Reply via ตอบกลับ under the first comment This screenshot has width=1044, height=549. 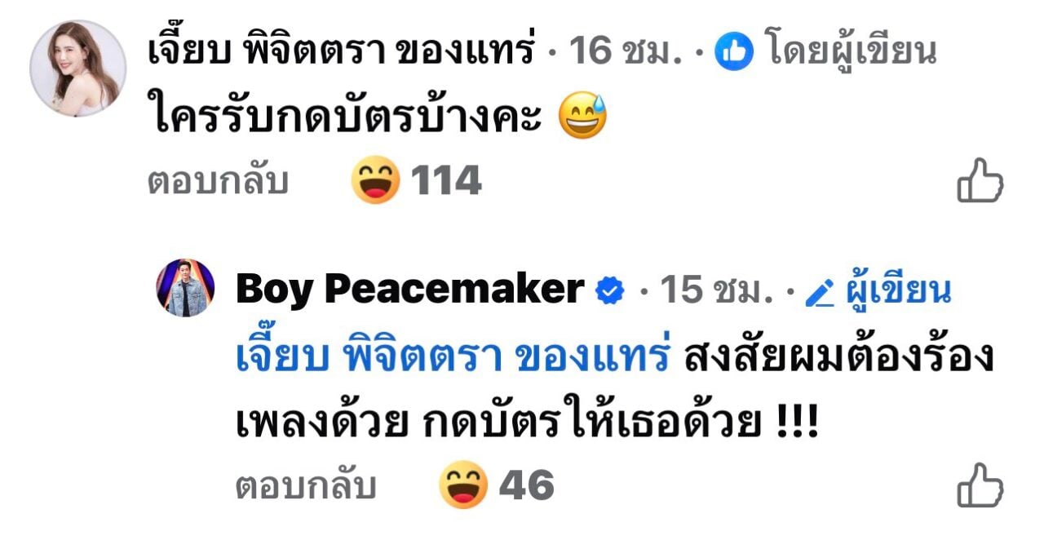point(218,181)
